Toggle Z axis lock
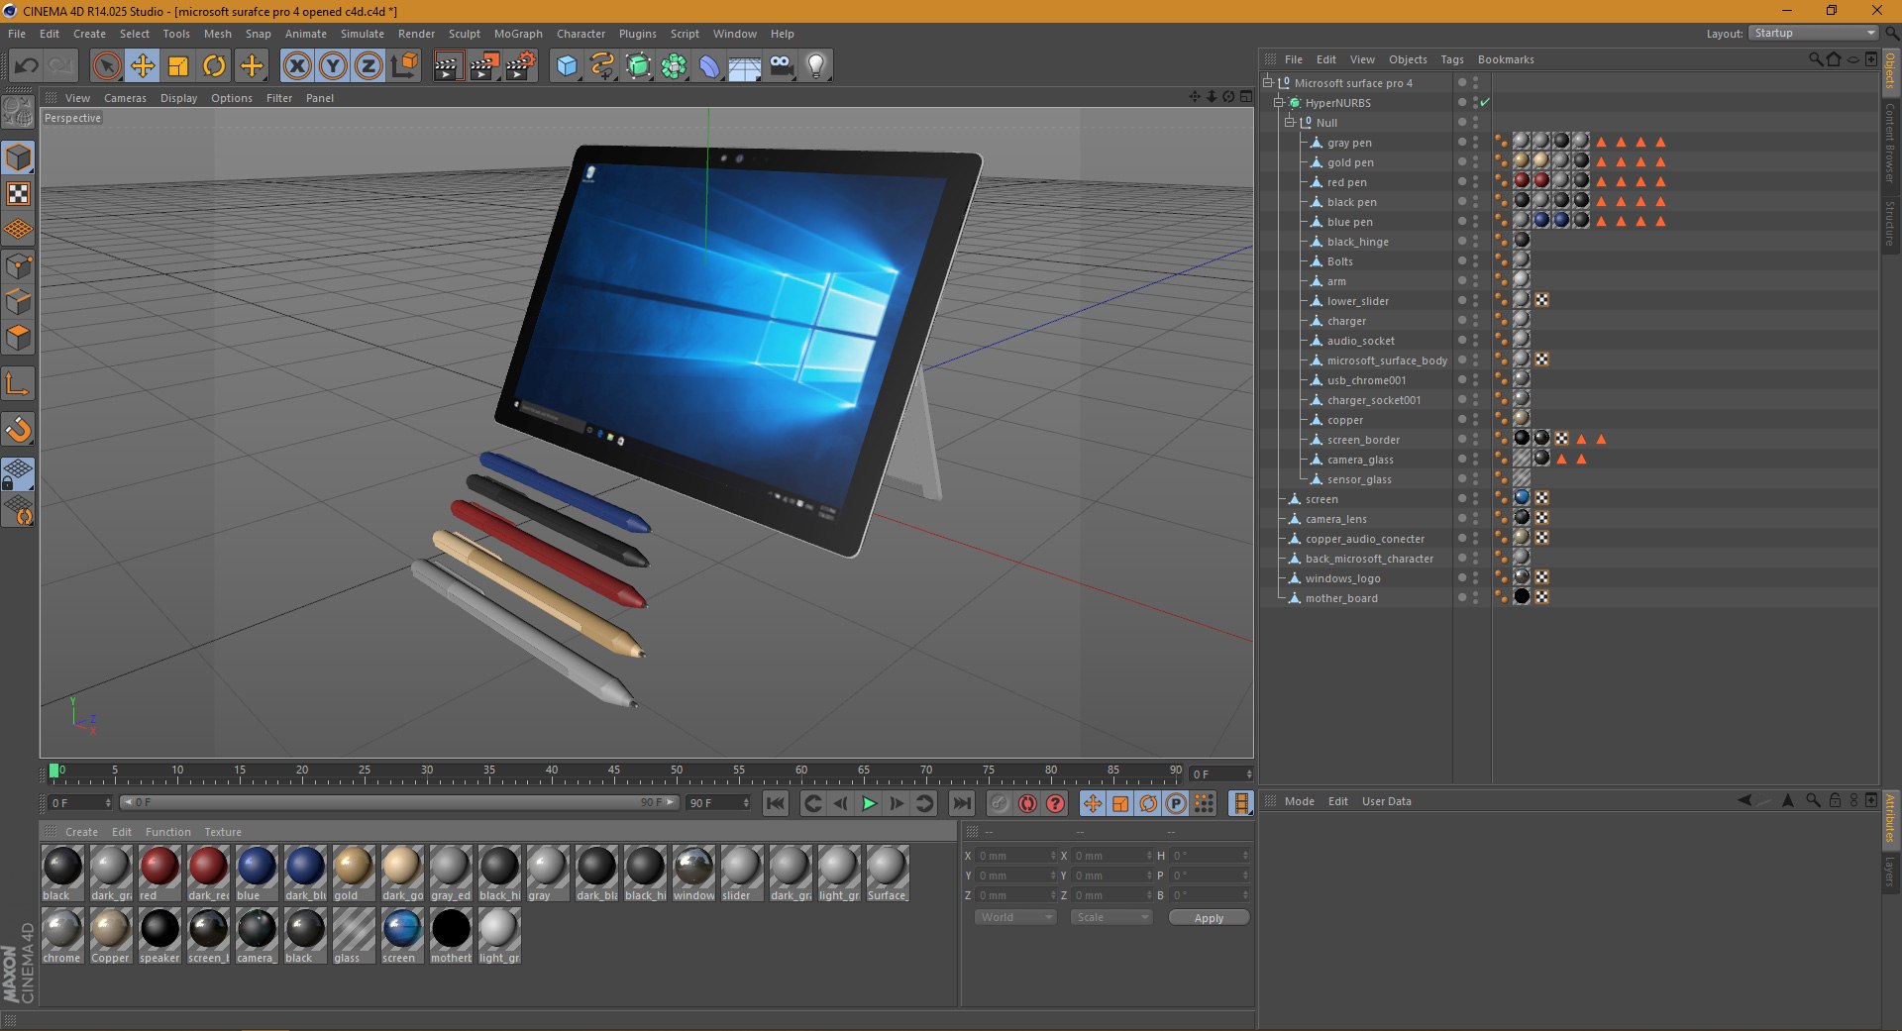Image resolution: width=1902 pixels, height=1031 pixels. [x=369, y=66]
